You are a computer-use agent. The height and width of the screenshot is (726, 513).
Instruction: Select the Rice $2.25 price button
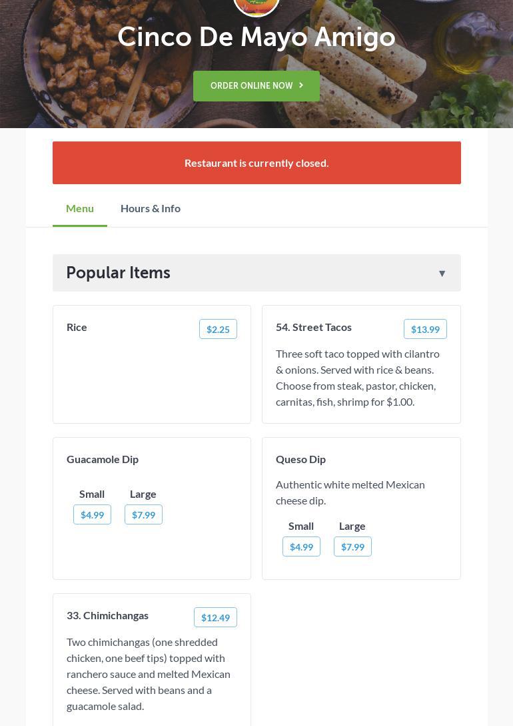point(218,329)
